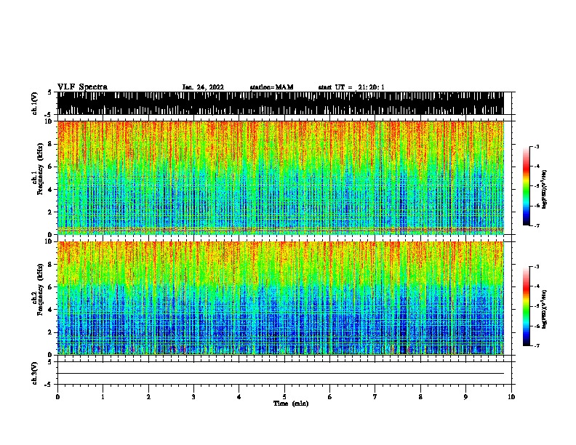Click the "ch.3(V)" axis label

[x=35, y=373]
